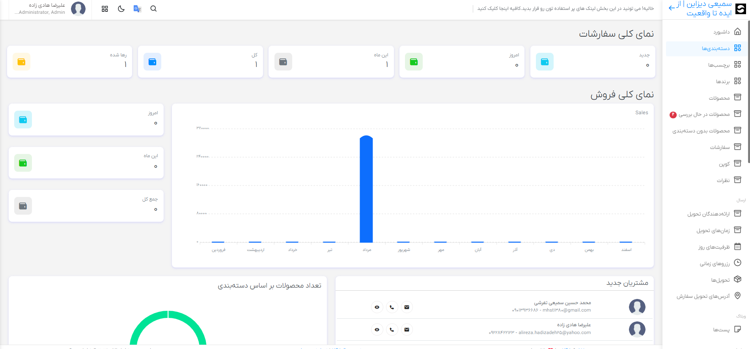Open رزروهای زمانی clock item
The image size is (750, 349).
tap(707, 264)
